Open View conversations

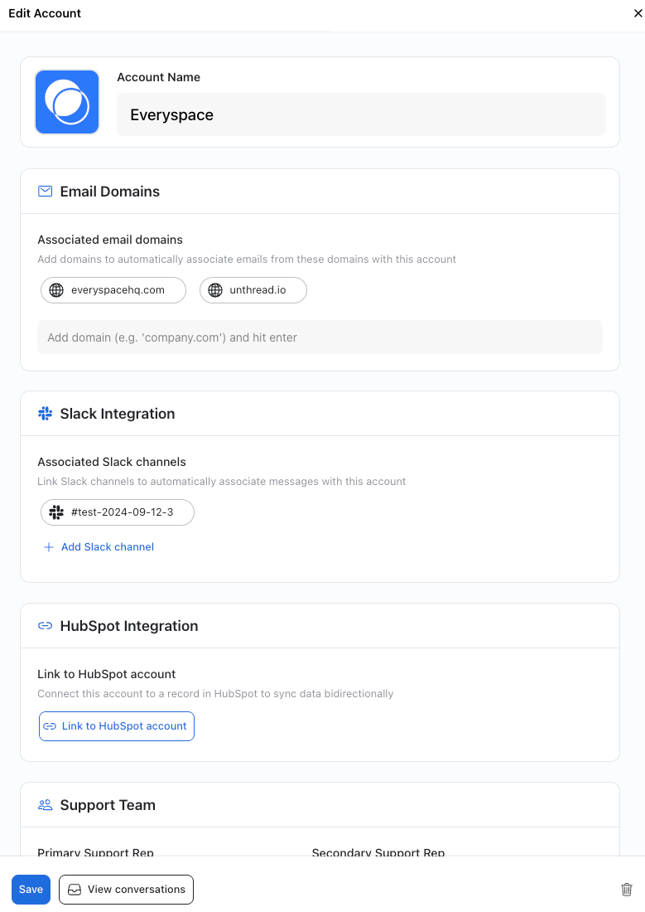coord(126,890)
